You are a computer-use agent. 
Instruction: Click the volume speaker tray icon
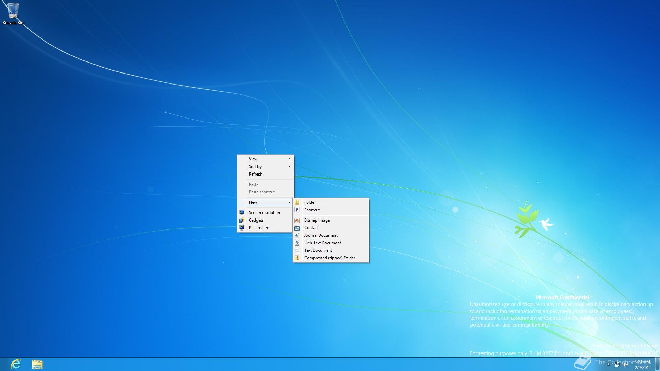(625, 364)
